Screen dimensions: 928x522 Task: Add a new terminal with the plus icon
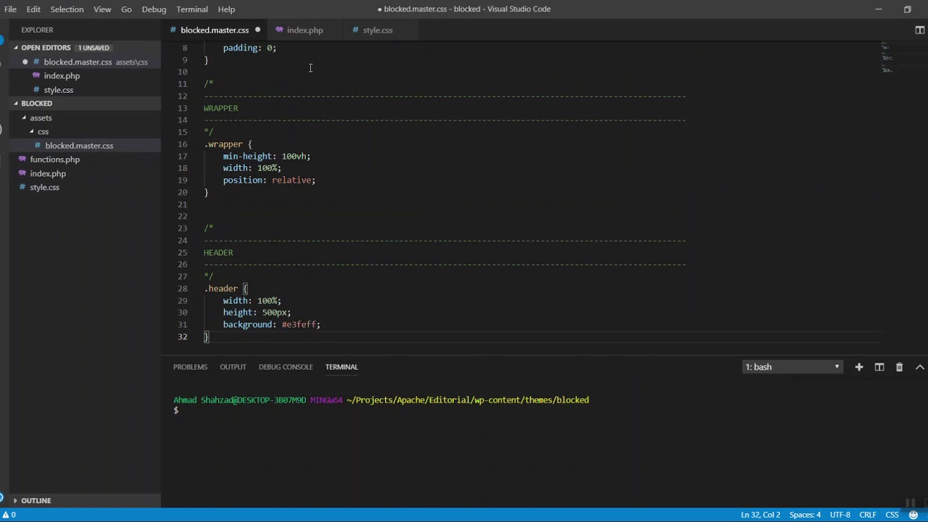(859, 367)
